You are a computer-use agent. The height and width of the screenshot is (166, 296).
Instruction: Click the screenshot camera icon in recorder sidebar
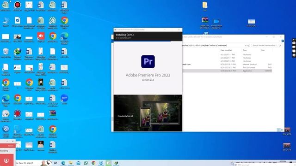click(x=294, y=43)
